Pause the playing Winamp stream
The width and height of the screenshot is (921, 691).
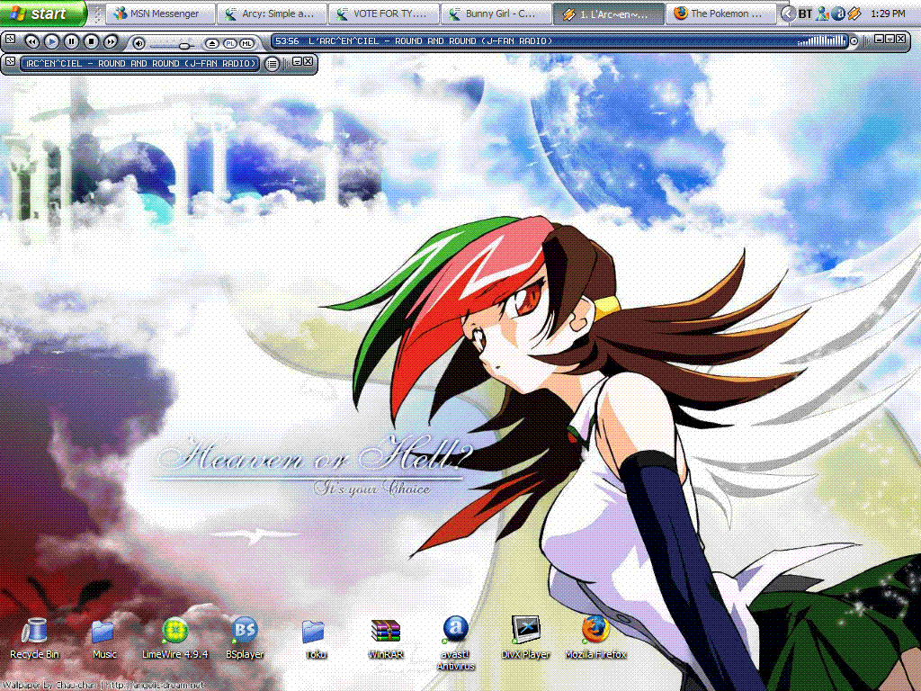[72, 41]
